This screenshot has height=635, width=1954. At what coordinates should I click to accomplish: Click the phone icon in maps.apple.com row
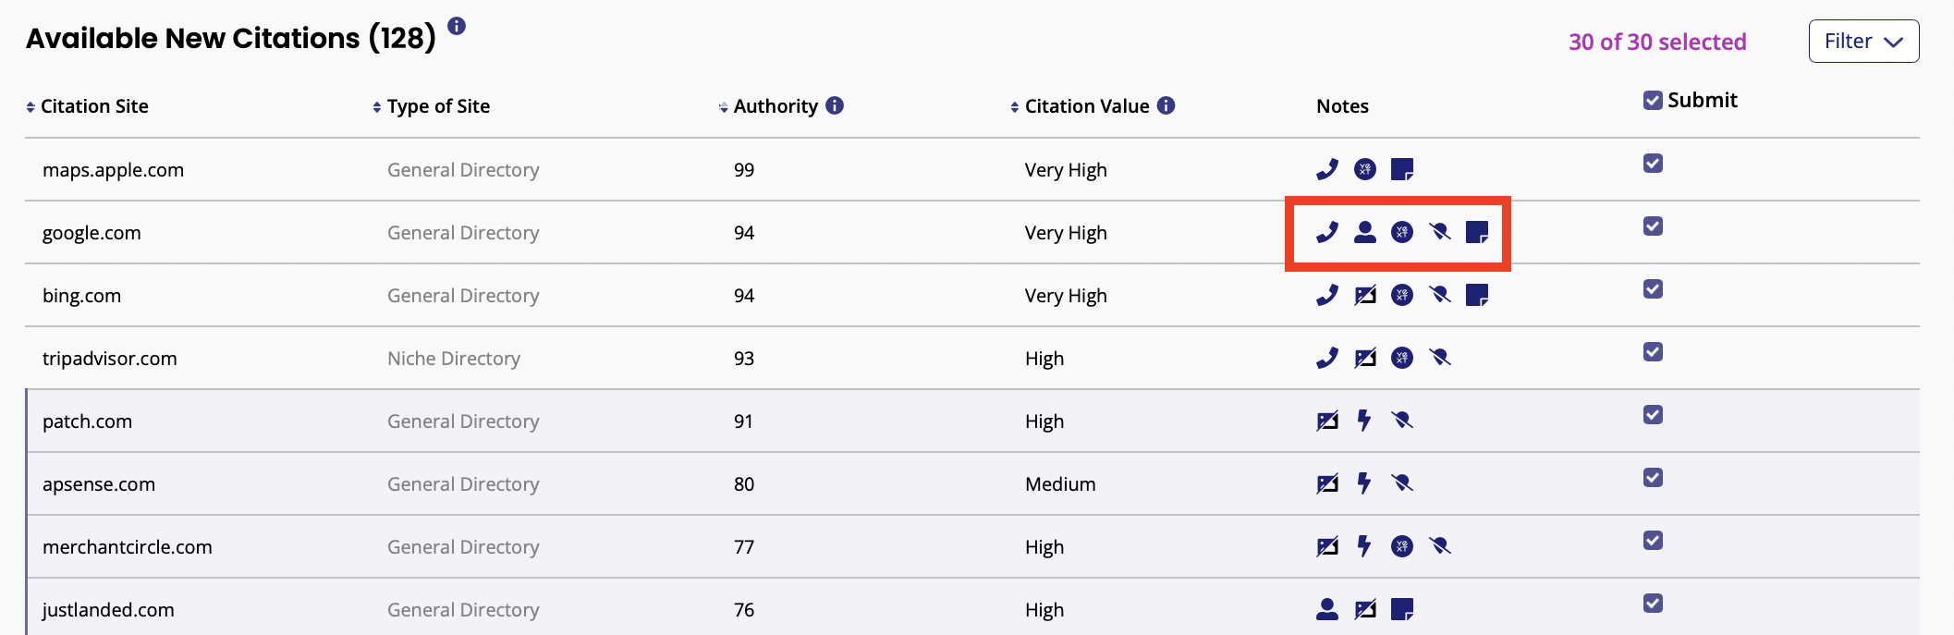pos(1327,169)
